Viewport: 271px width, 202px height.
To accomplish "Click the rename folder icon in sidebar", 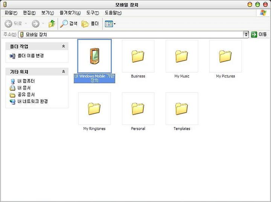I will click(x=12, y=56).
